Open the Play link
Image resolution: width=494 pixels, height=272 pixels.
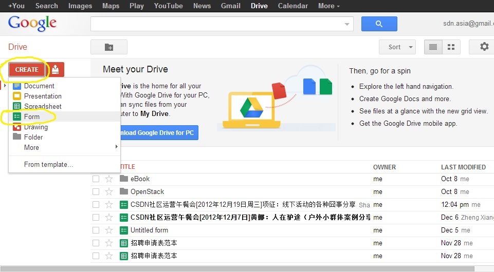136,6
